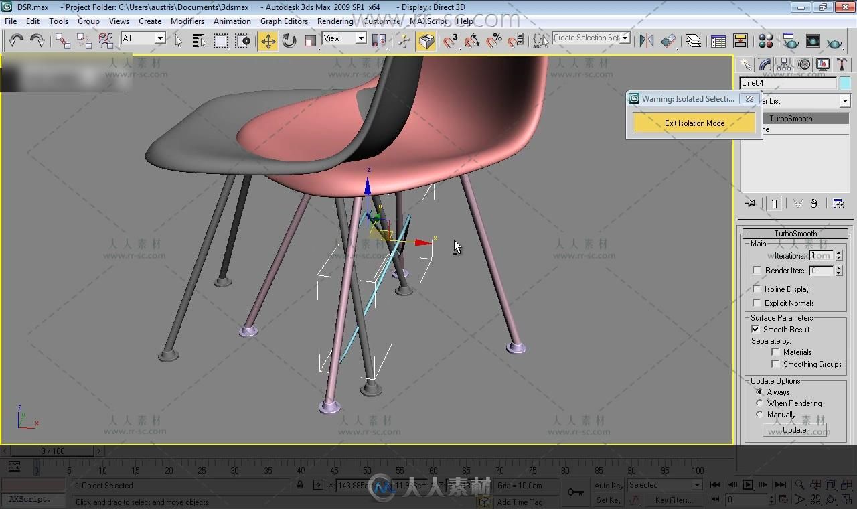Switch to the Hierarchy command panel tab

tap(784, 64)
